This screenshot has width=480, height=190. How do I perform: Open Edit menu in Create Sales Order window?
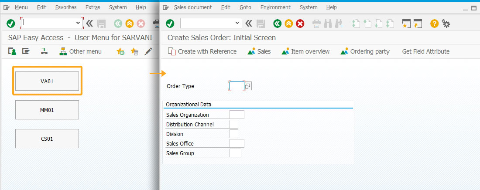click(226, 7)
